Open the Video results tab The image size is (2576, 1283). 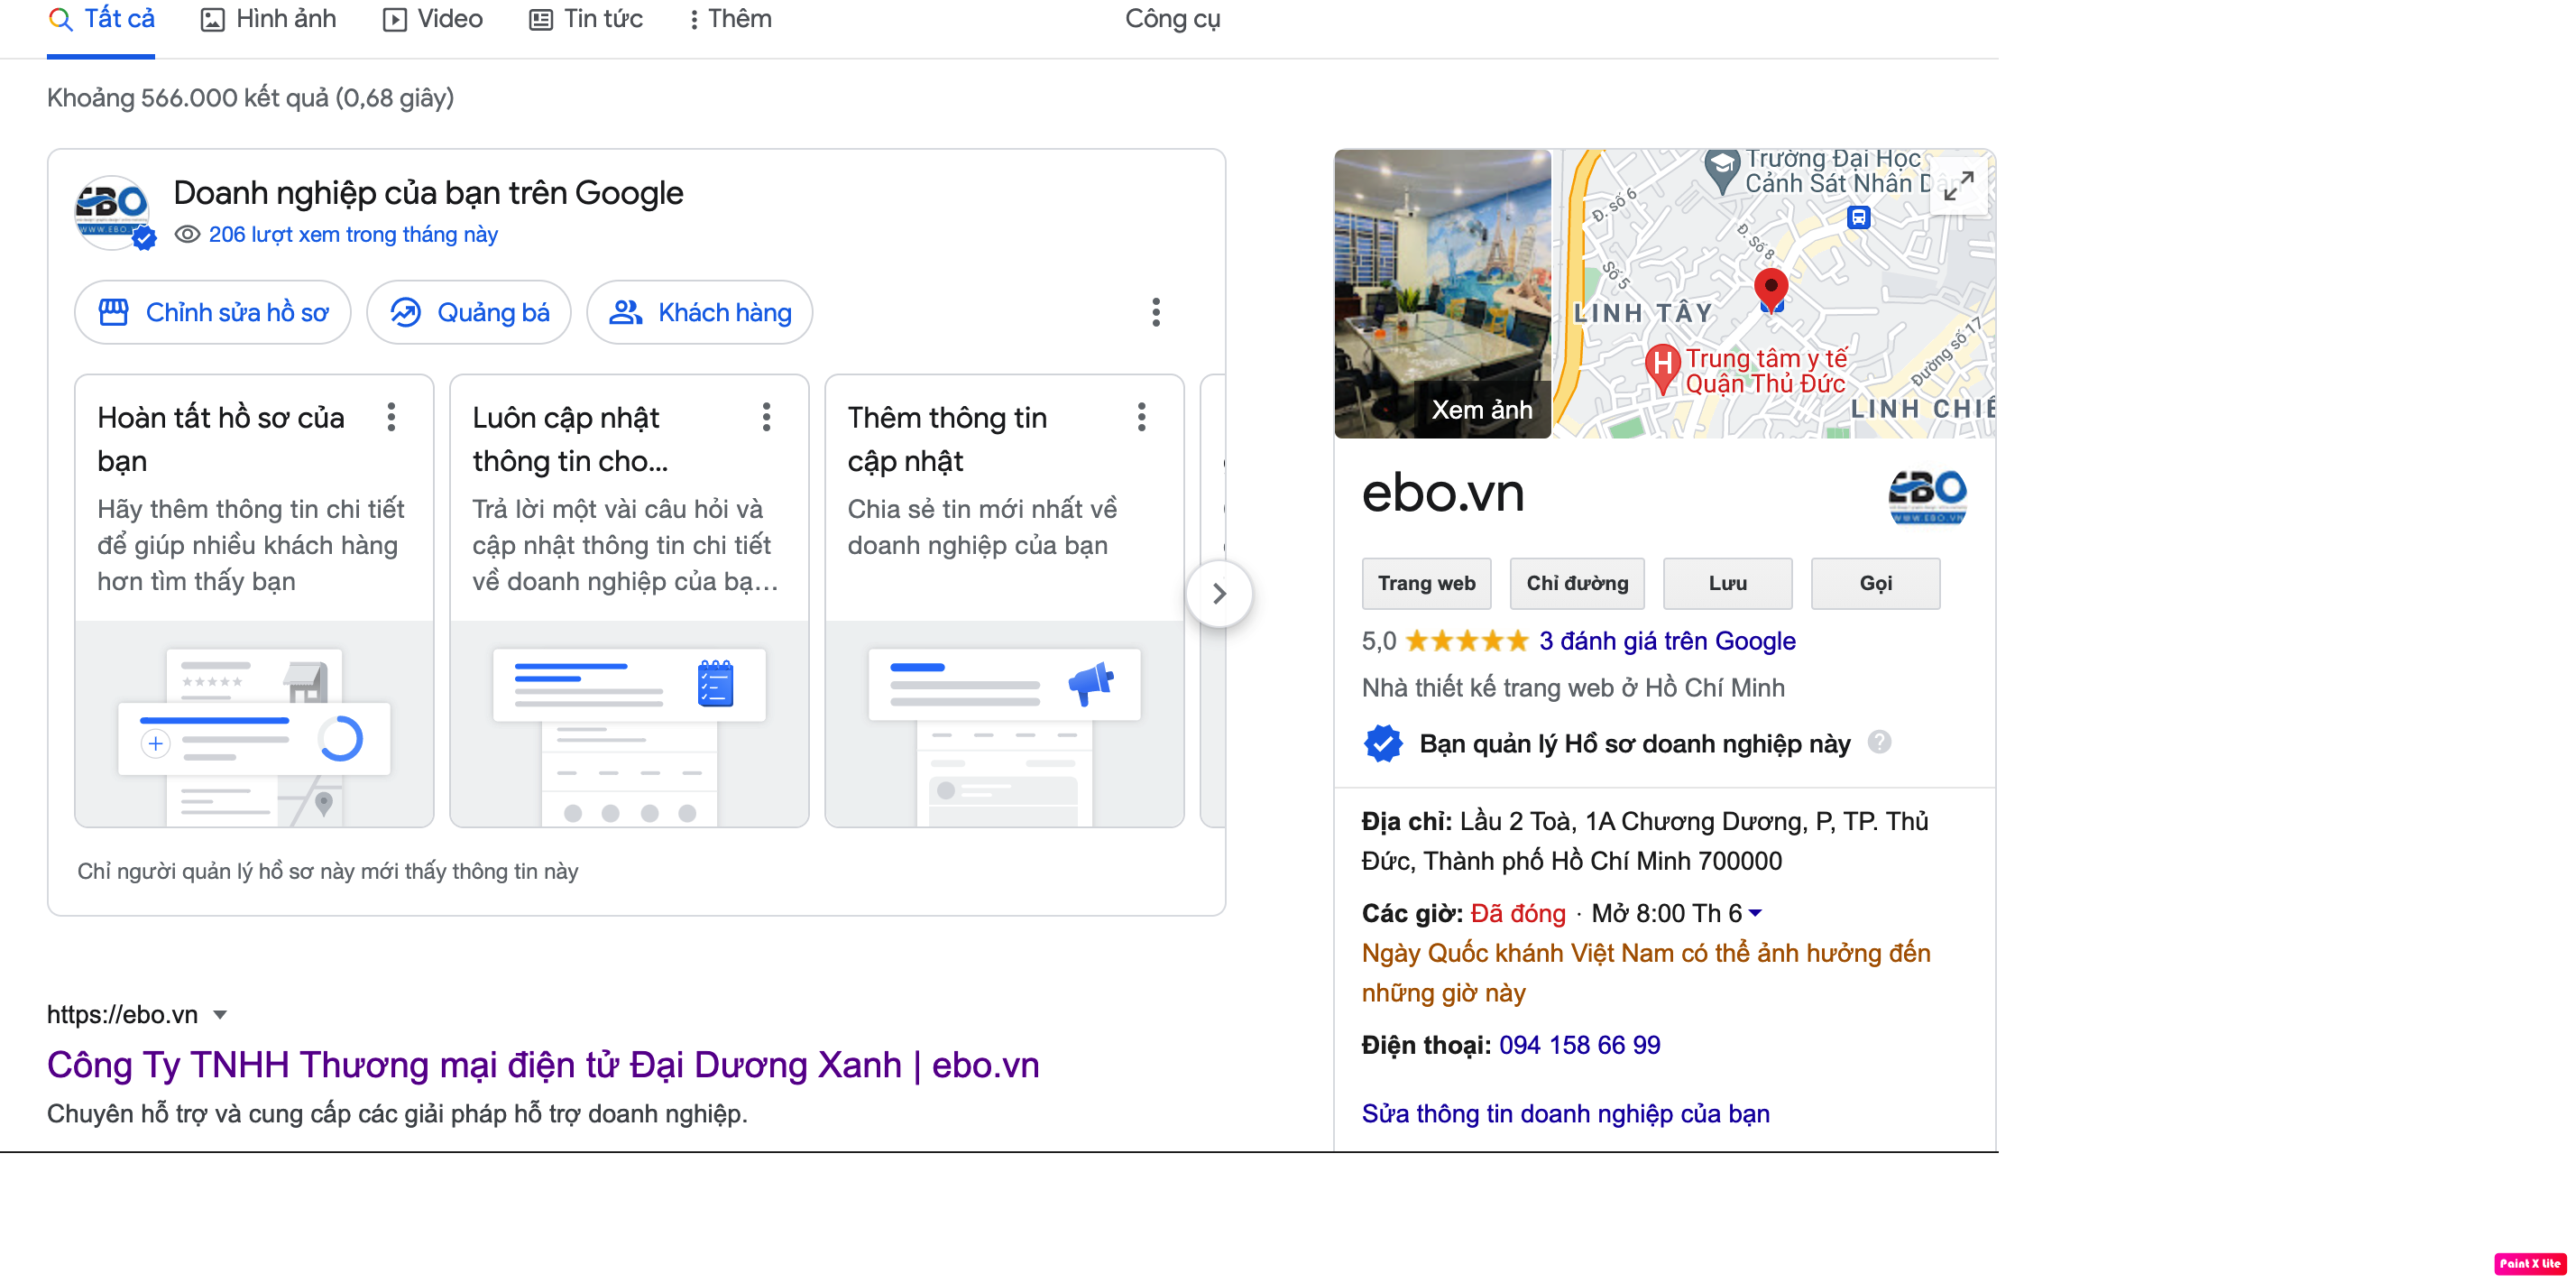pos(433,20)
